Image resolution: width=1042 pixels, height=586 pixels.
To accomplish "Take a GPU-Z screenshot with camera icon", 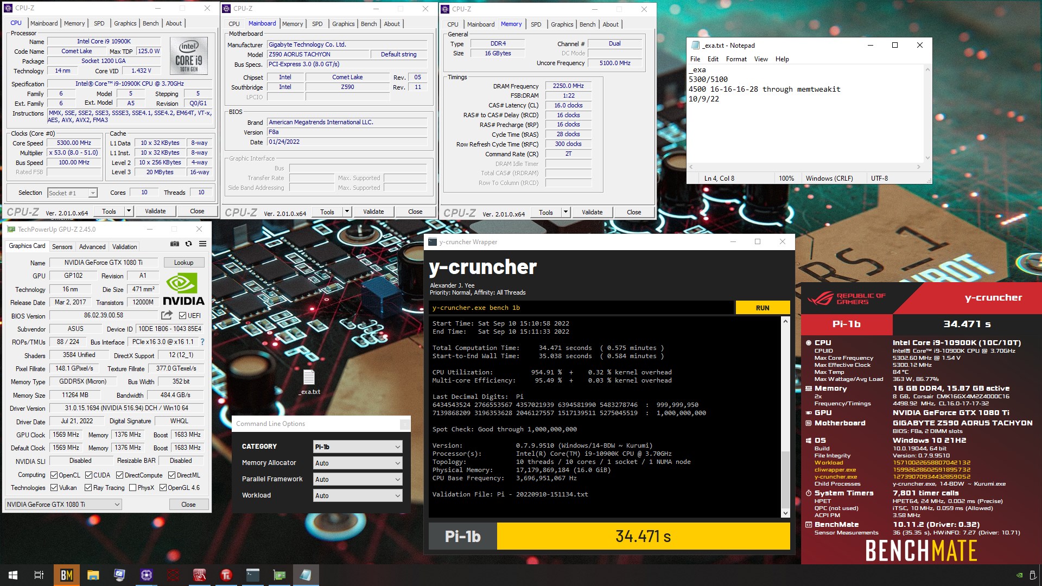I will (x=175, y=244).
